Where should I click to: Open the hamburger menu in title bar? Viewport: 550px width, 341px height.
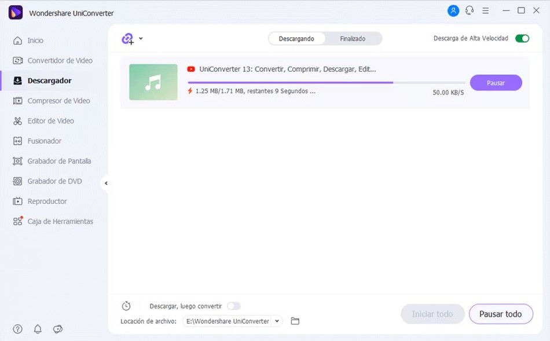(486, 10)
